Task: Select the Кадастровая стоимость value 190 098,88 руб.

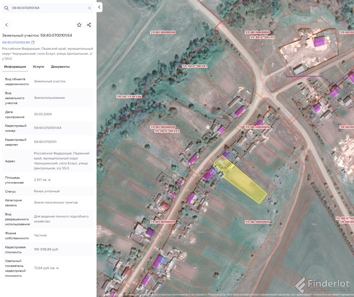Action: click(x=46, y=249)
